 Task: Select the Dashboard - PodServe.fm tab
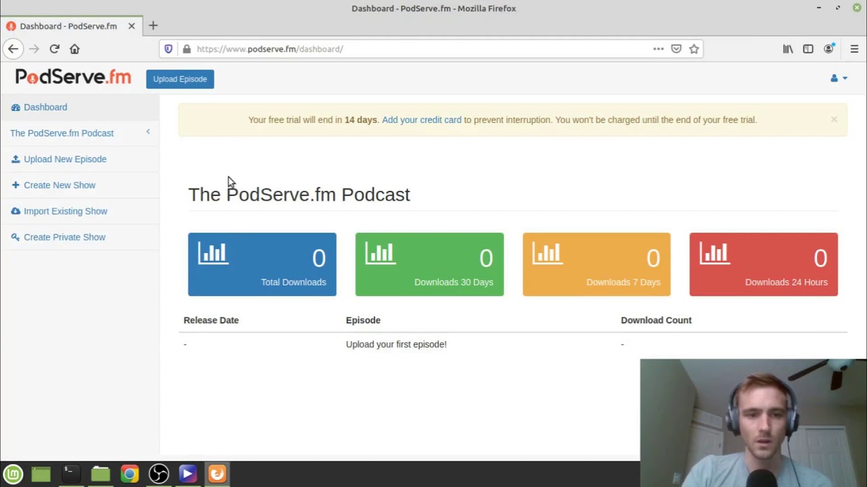point(71,26)
